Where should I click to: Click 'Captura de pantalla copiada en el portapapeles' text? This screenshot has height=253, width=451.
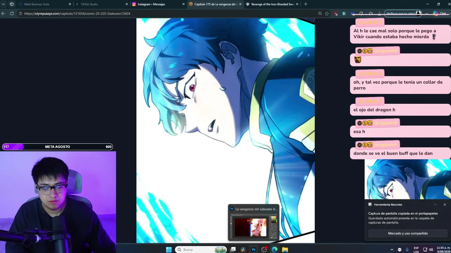tap(403, 213)
